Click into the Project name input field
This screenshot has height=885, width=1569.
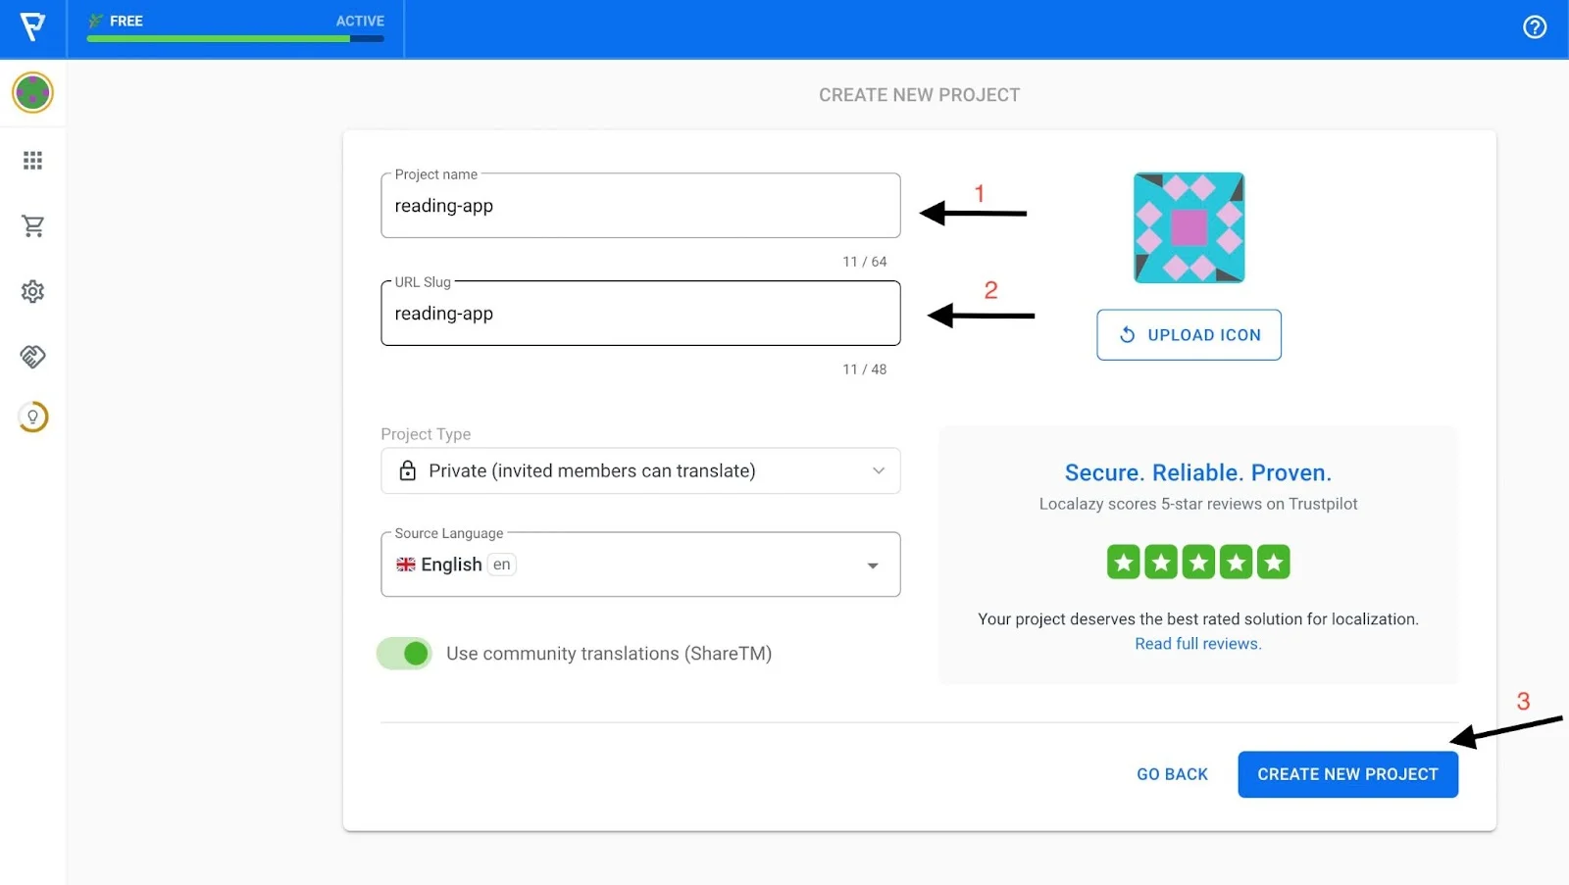pyautogui.click(x=640, y=206)
